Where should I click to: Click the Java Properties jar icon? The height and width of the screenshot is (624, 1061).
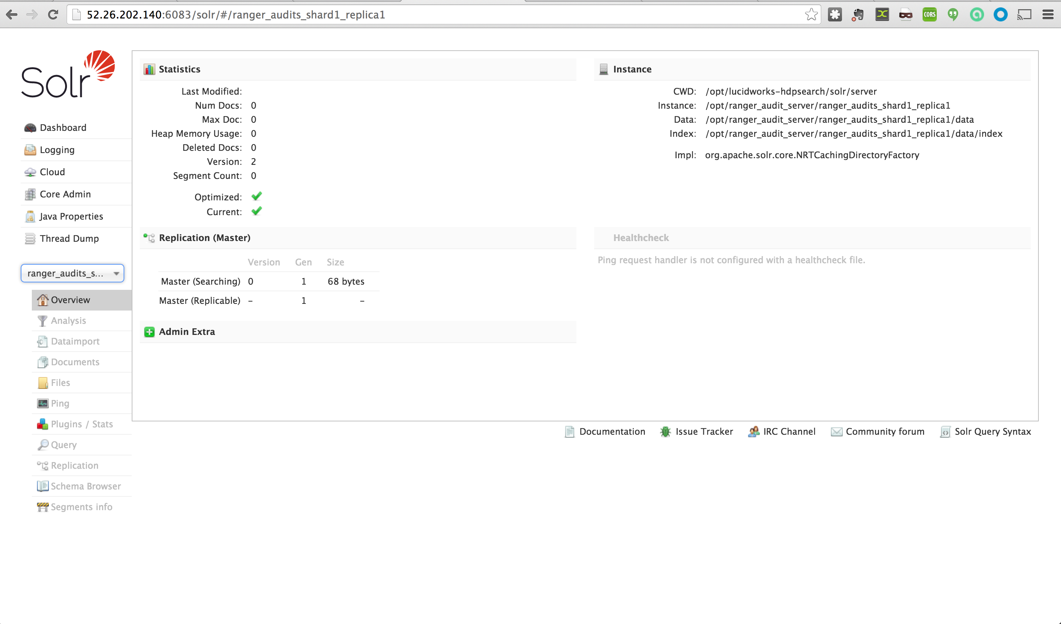(x=30, y=217)
